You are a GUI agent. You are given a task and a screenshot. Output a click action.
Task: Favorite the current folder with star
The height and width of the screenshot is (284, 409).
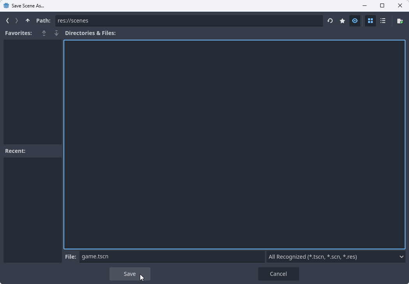[x=342, y=21]
